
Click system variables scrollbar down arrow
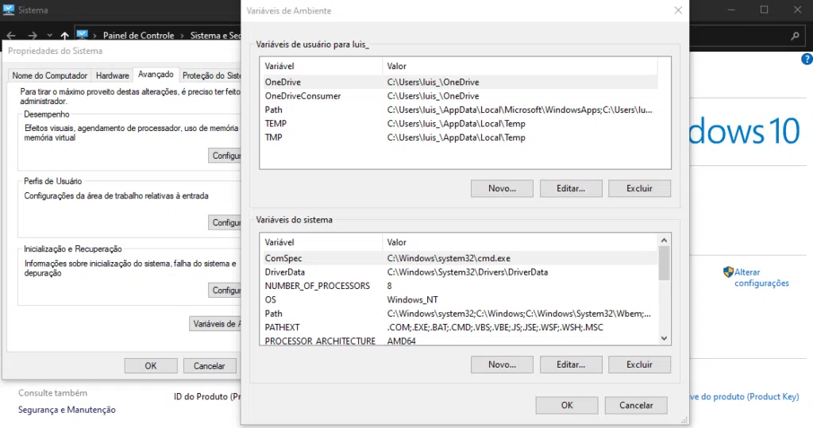(x=665, y=338)
